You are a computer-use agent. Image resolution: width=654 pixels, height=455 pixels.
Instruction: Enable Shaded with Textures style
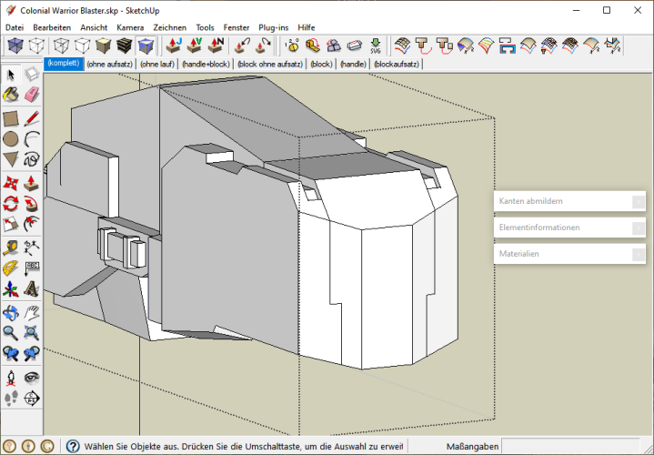125,45
